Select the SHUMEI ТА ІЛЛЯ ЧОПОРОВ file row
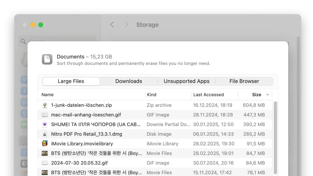The height and width of the screenshot is (176, 313). [x=155, y=124]
